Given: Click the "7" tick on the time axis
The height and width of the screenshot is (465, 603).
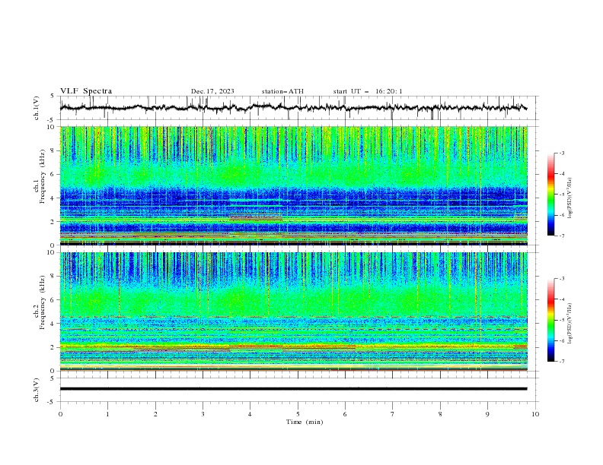Looking at the screenshot, I should 393,414.
